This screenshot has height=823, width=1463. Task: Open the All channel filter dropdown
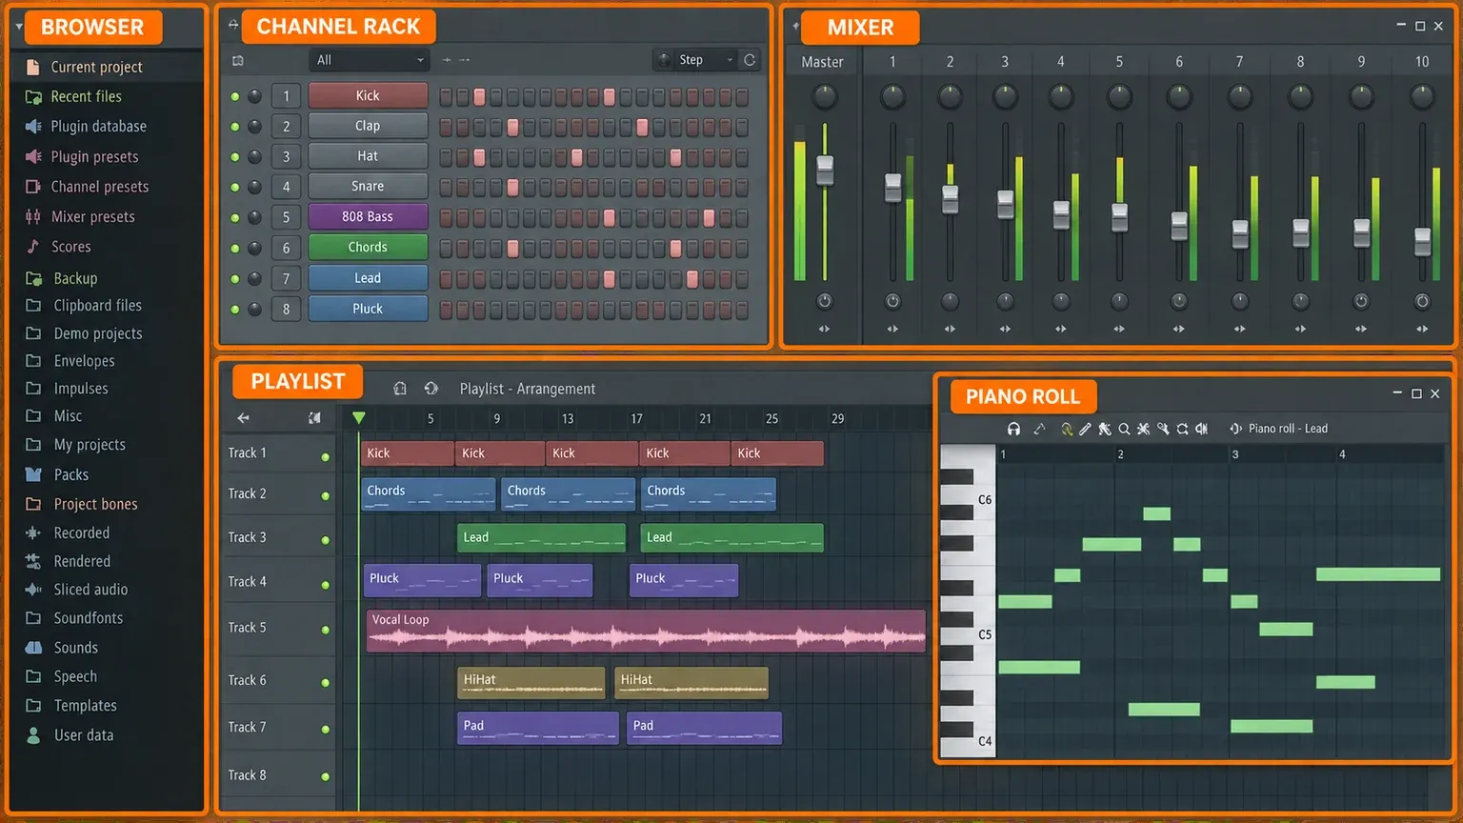[x=369, y=60]
